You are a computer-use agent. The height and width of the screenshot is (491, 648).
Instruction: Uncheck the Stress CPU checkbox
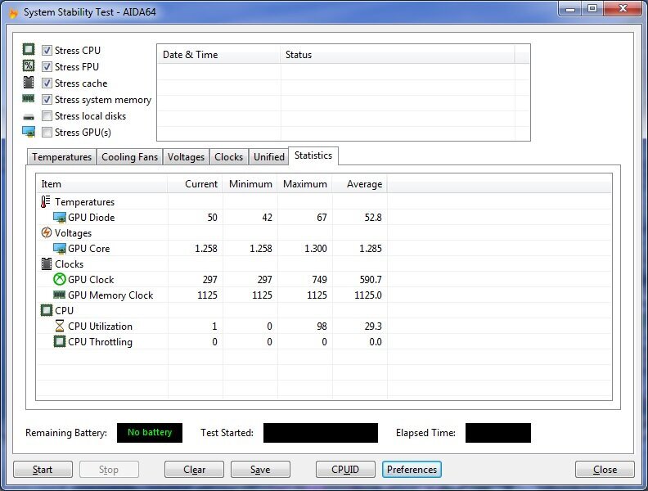click(x=47, y=51)
